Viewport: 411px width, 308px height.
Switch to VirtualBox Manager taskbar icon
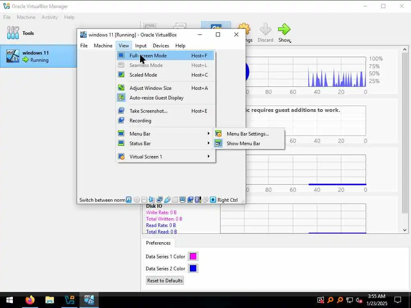[69, 300]
